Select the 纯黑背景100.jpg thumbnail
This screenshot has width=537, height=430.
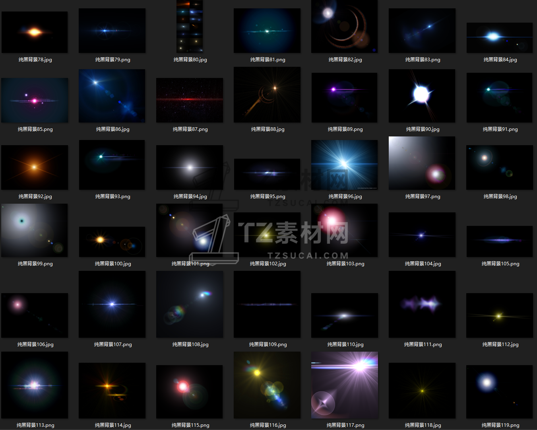tap(112, 242)
